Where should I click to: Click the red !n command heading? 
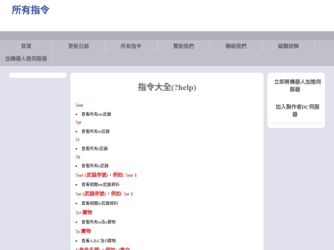pos(78,157)
